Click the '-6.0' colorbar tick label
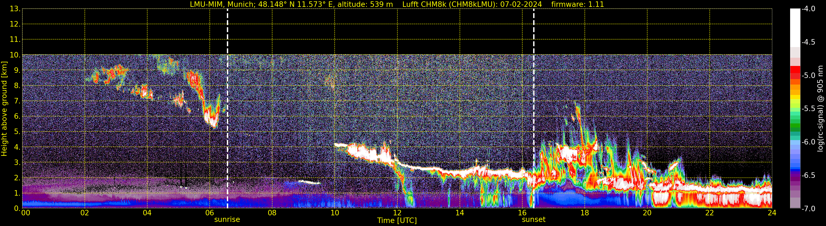 click(x=808, y=142)
